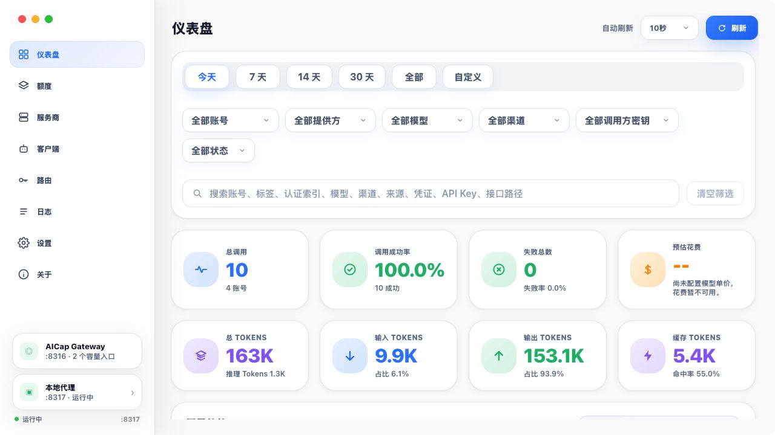This screenshot has height=435, width=775.
Task: Open 额度 in the sidebar
Action: coord(77,86)
